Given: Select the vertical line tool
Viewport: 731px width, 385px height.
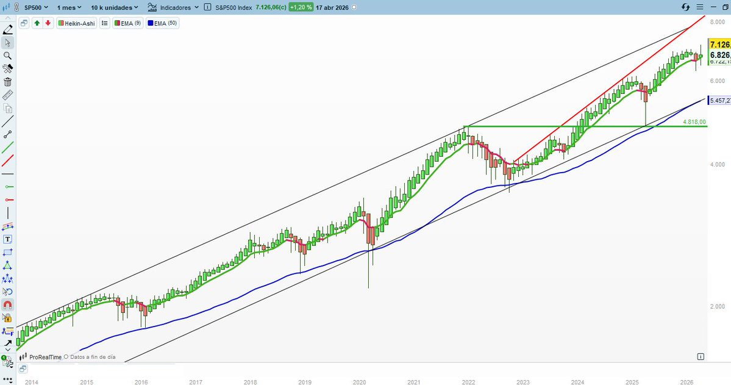Looking at the screenshot, I should (x=7, y=213).
